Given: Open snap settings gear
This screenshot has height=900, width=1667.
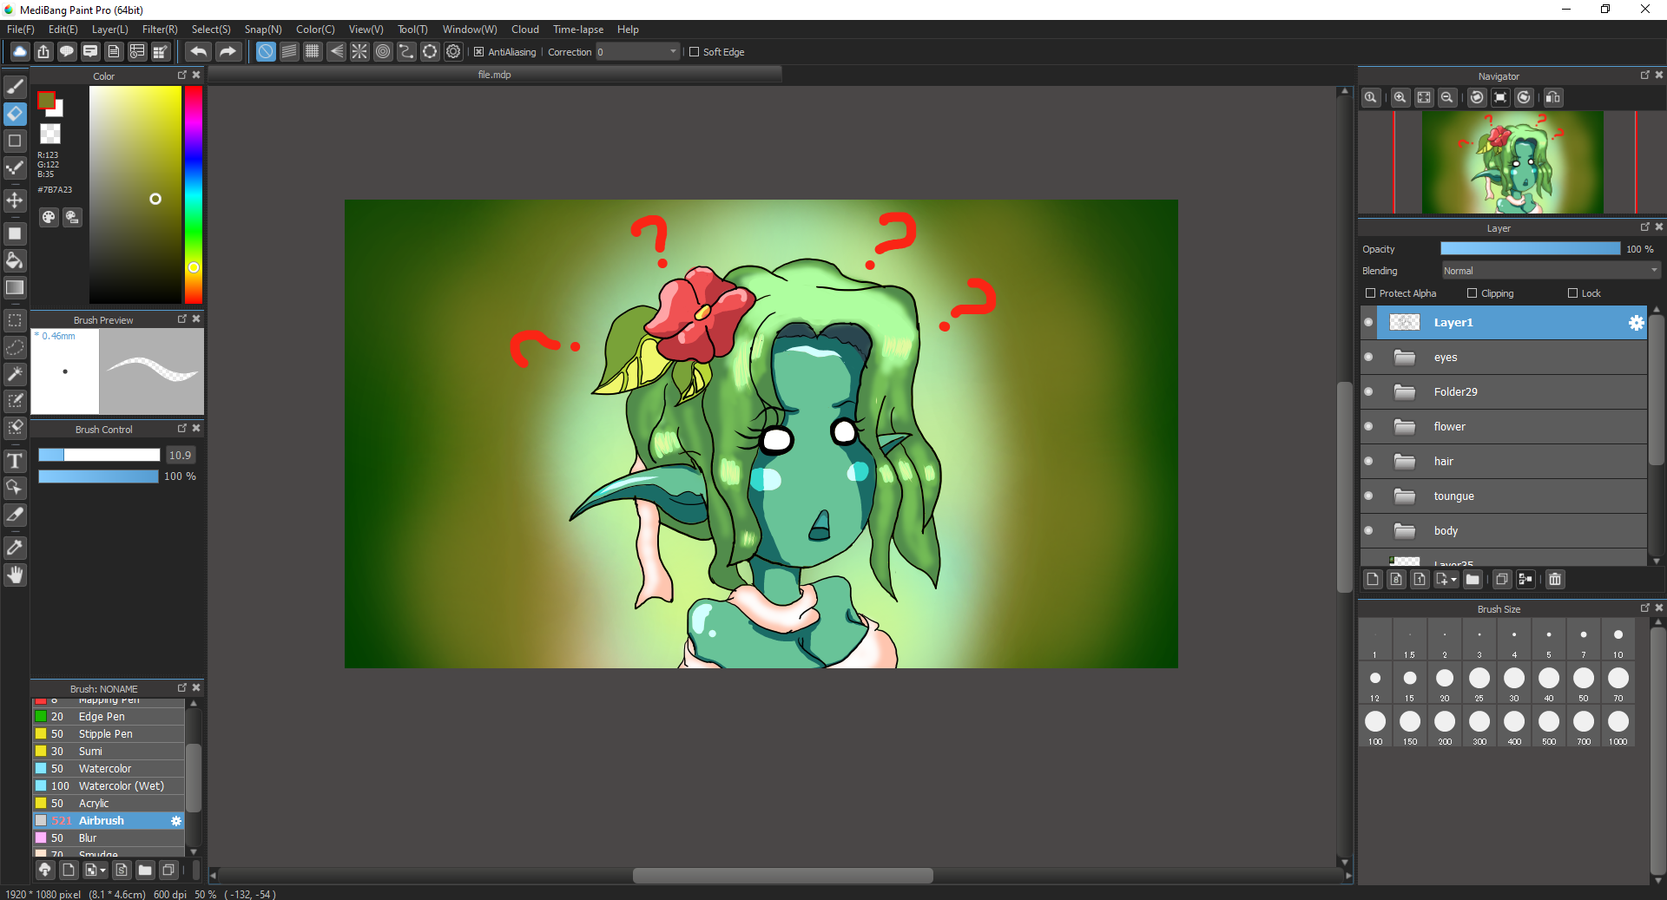Looking at the screenshot, I should click(x=453, y=52).
